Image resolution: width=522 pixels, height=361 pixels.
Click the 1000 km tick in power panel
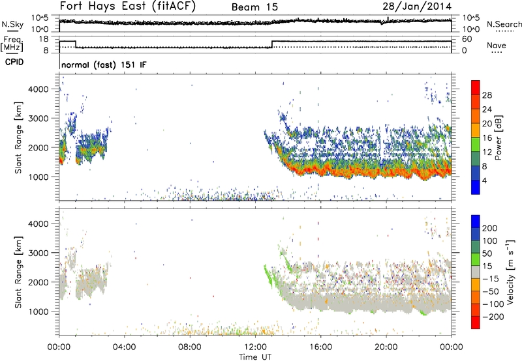38,177
